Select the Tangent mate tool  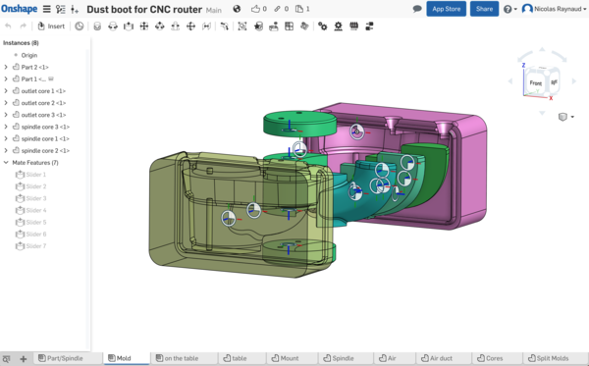click(x=224, y=26)
